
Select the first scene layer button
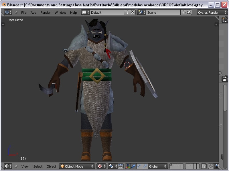coord(171,165)
